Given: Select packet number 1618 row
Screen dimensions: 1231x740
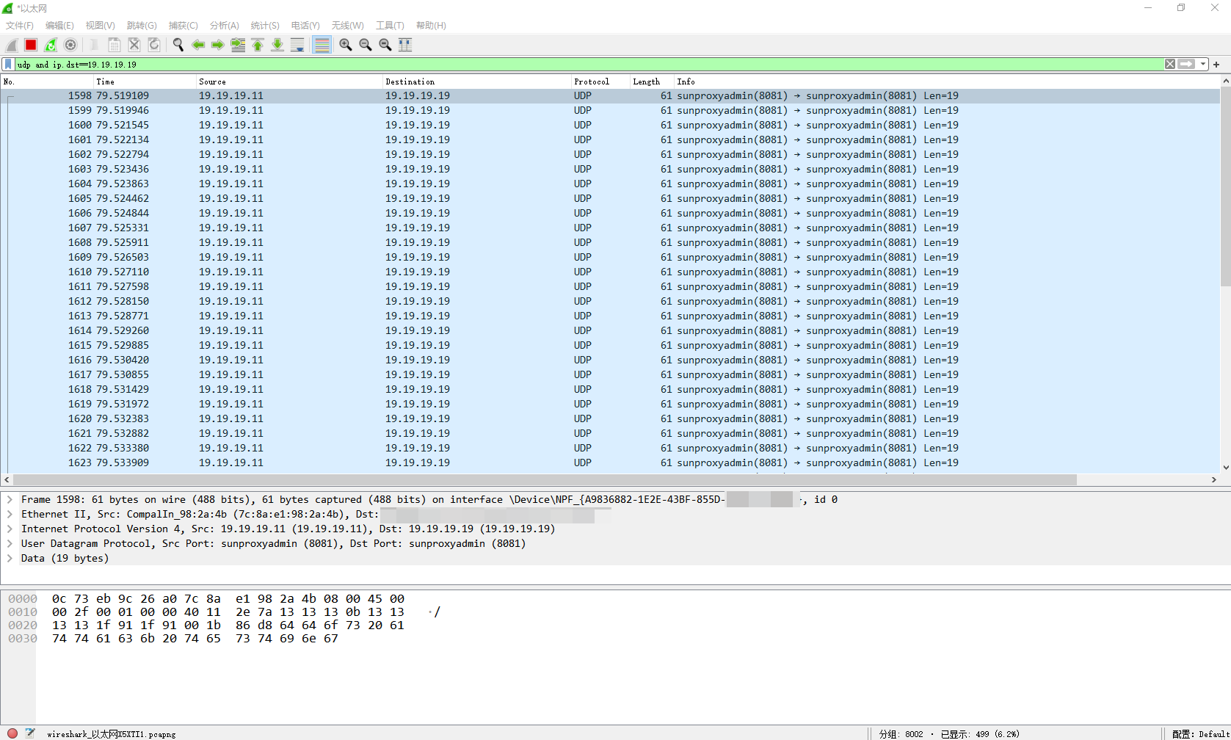Looking at the screenshot, I should pyautogui.click(x=611, y=389).
